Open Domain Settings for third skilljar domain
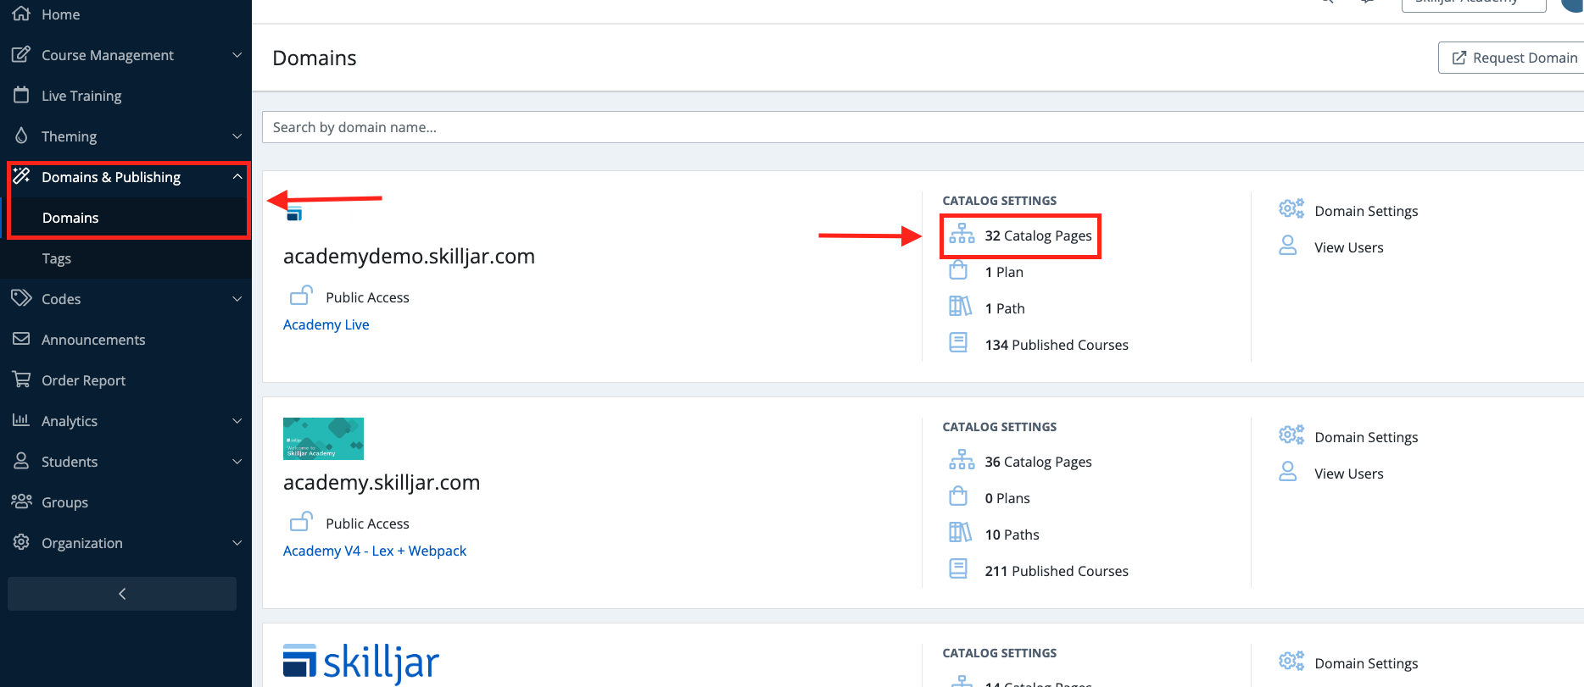The height and width of the screenshot is (687, 1584). coord(1366,663)
